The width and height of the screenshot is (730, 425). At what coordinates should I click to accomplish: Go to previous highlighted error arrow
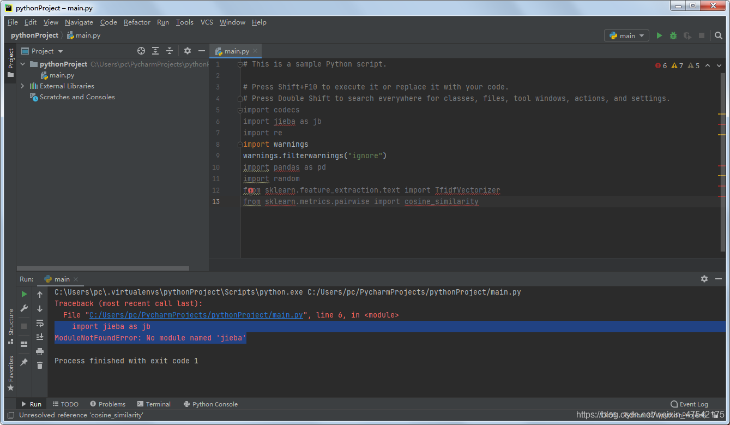tap(708, 65)
